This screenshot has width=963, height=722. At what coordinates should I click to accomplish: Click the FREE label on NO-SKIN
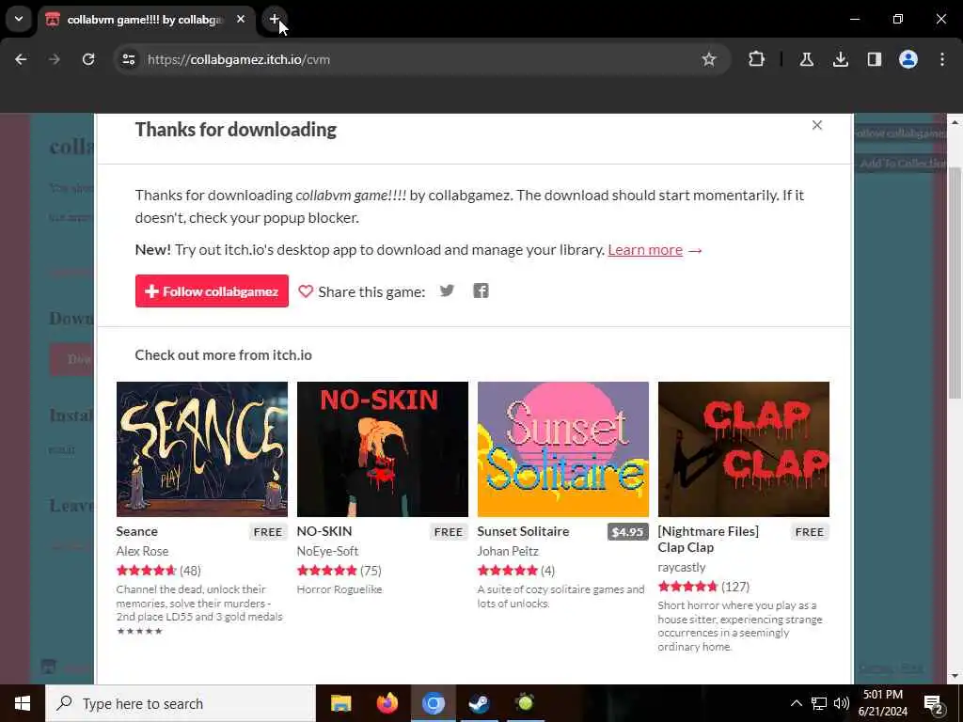pyautogui.click(x=449, y=532)
